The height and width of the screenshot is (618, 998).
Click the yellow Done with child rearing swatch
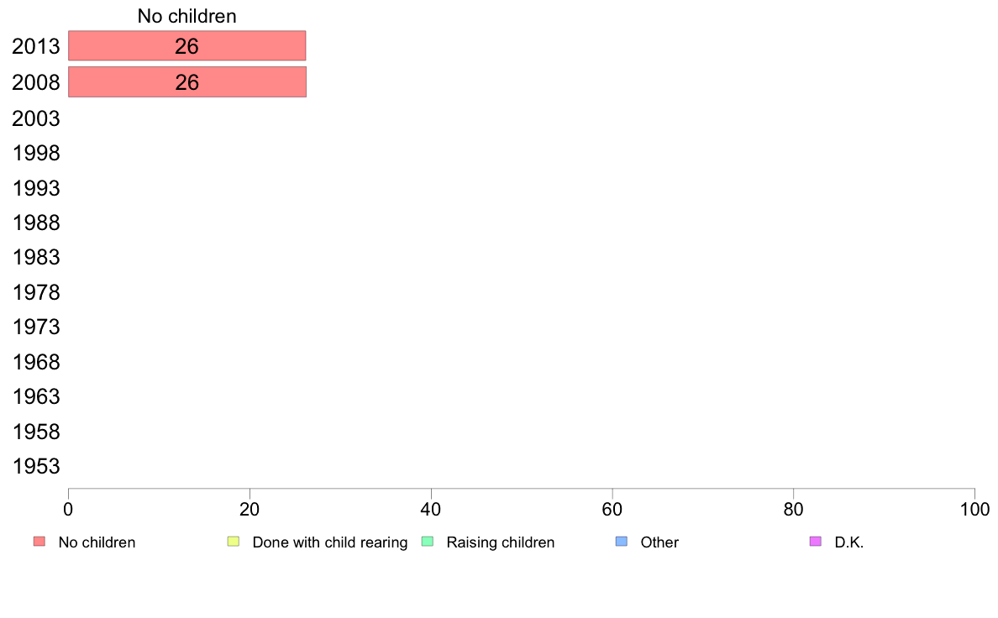(234, 542)
